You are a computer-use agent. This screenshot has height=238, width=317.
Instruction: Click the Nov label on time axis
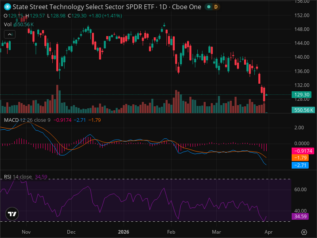click(26, 232)
